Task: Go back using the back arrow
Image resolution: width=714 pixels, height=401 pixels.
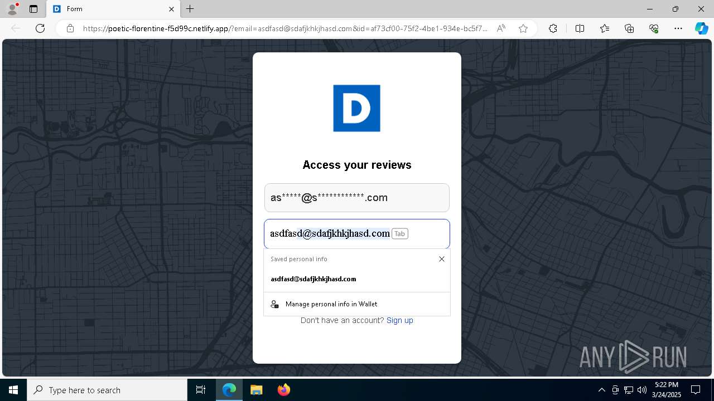Action: [16, 28]
